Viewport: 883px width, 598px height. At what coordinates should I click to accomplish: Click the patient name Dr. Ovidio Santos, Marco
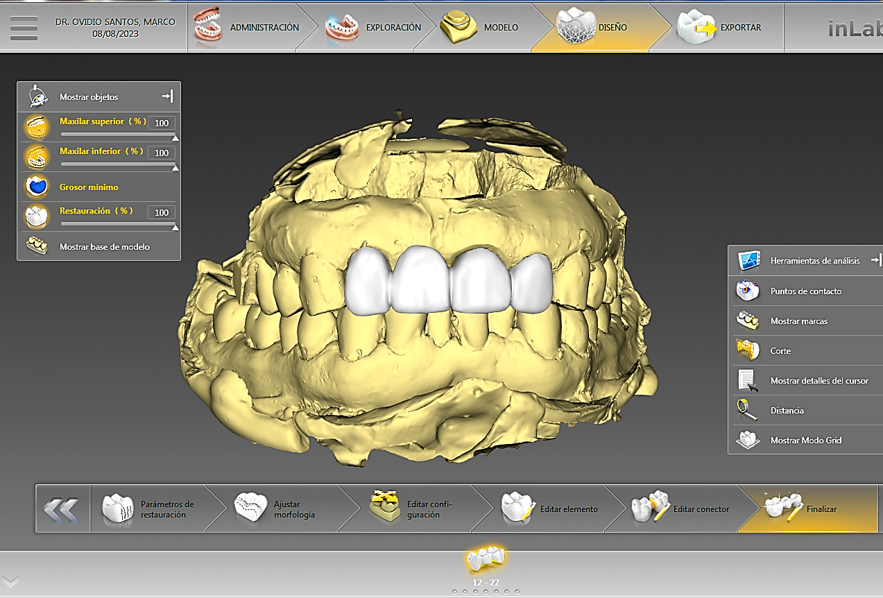coord(115,22)
